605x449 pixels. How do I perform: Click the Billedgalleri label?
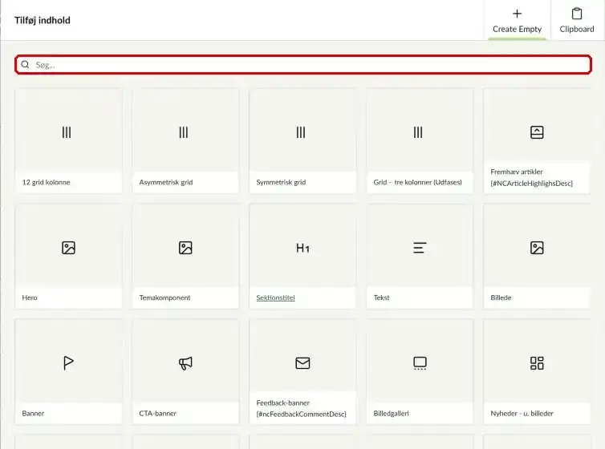pos(392,413)
